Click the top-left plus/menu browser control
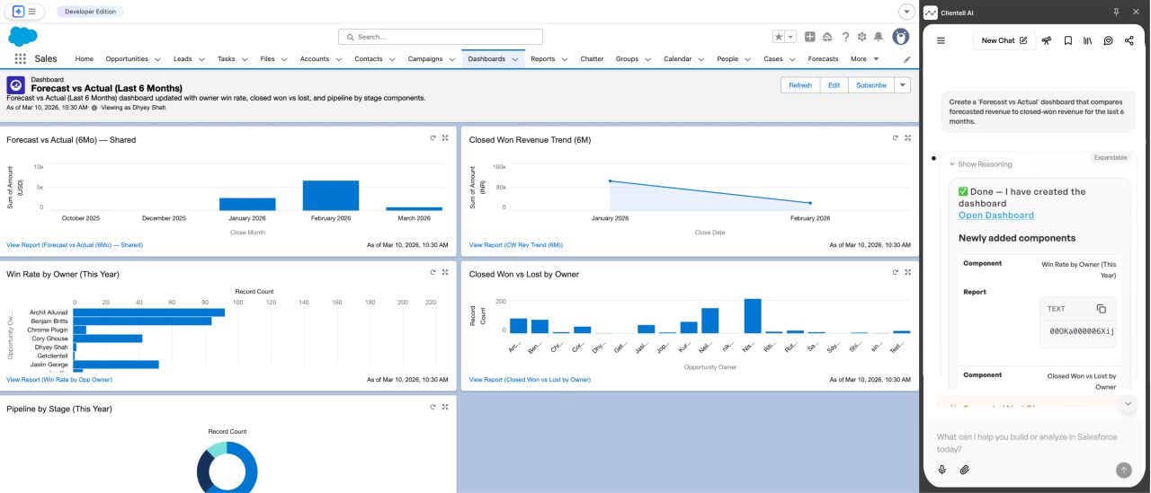The height and width of the screenshot is (493, 1151). coord(25,12)
